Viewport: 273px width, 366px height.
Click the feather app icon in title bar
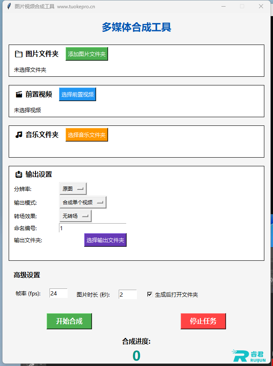point(9,6)
